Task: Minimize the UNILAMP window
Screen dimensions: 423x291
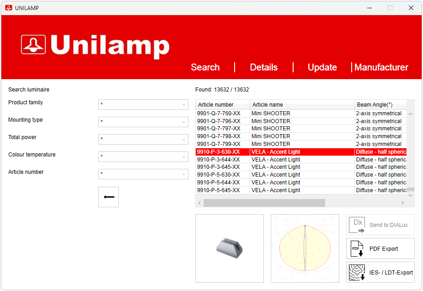Action: pos(369,8)
